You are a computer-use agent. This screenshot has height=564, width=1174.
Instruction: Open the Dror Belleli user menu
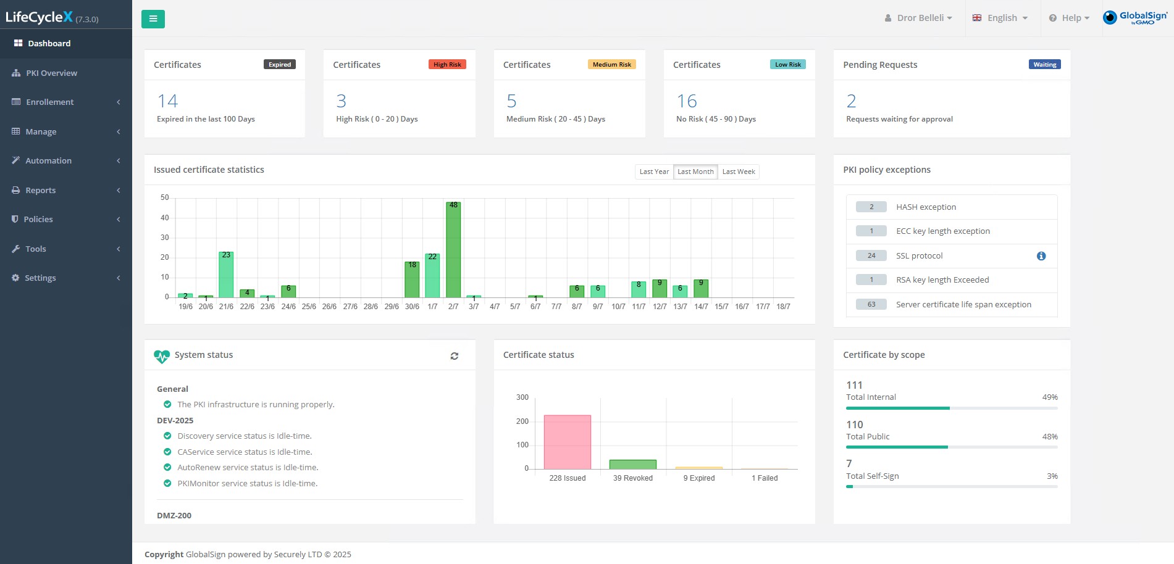point(919,18)
